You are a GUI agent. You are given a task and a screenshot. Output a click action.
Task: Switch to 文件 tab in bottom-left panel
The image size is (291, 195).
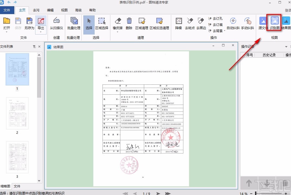pyautogui.click(x=17, y=186)
